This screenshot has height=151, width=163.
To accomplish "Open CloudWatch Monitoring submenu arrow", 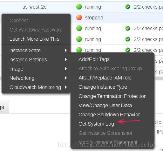I will pyautogui.click(x=66, y=87).
